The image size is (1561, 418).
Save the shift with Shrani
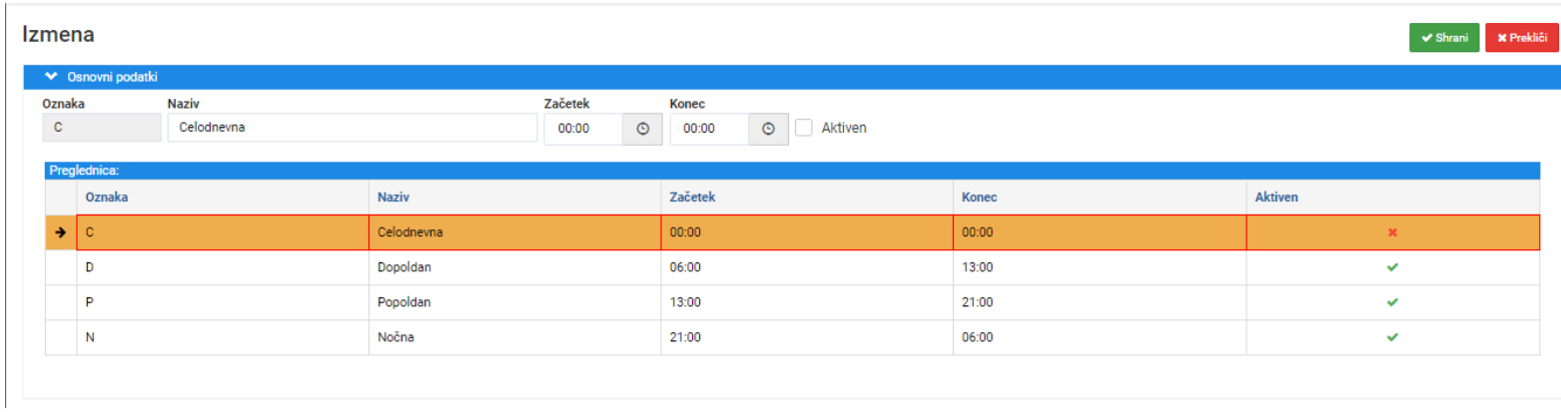[x=1444, y=38]
